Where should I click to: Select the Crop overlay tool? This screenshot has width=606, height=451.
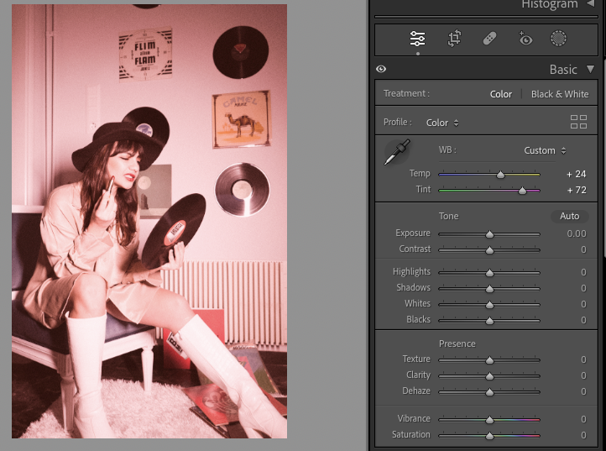click(454, 39)
